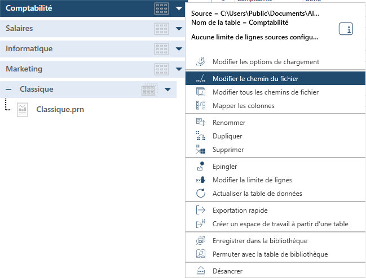Click the Informatique table grid icon
Image resolution: width=366 pixels, height=278 pixels.
tap(161, 49)
